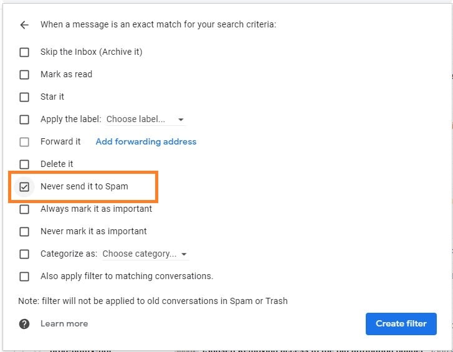Check Never mark it as important
This screenshot has height=352, width=453.
(x=24, y=232)
